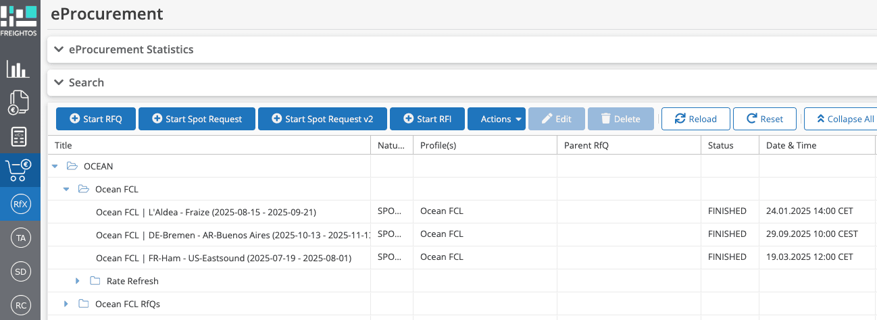
Task: Select the RfX sidebar item
Action: click(x=20, y=204)
